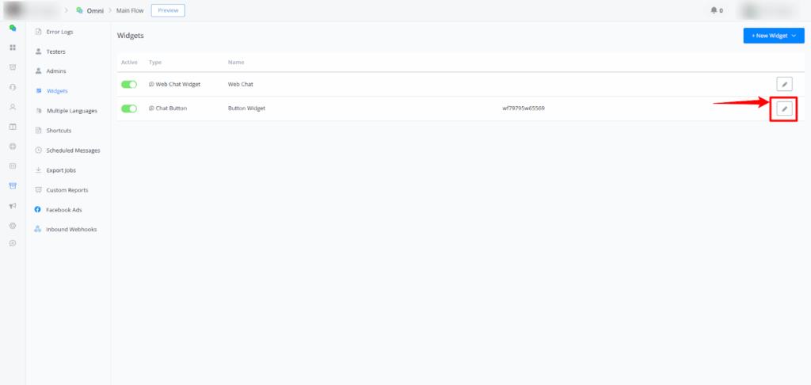The image size is (811, 385).
Task: Edit the Button Widget with pencil icon
Action: [784, 109]
